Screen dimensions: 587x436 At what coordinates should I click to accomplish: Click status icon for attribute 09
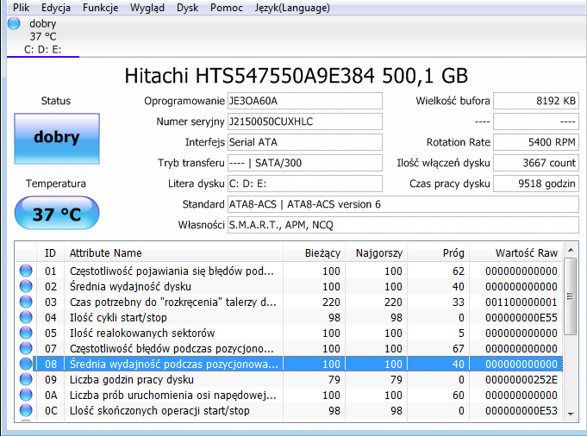tap(26, 379)
